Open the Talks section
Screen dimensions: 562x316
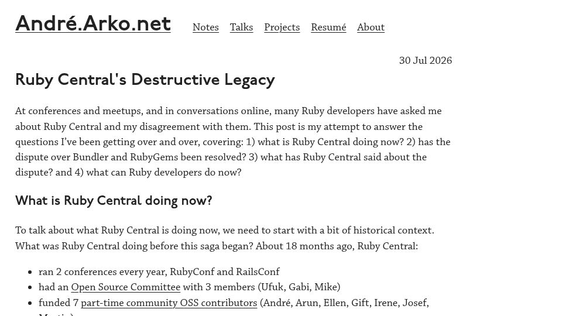[242, 28]
